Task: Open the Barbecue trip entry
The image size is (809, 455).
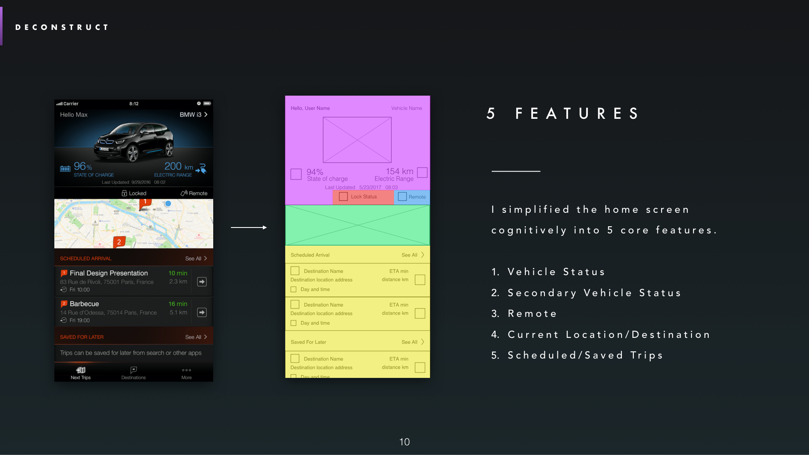Action: 123,312
